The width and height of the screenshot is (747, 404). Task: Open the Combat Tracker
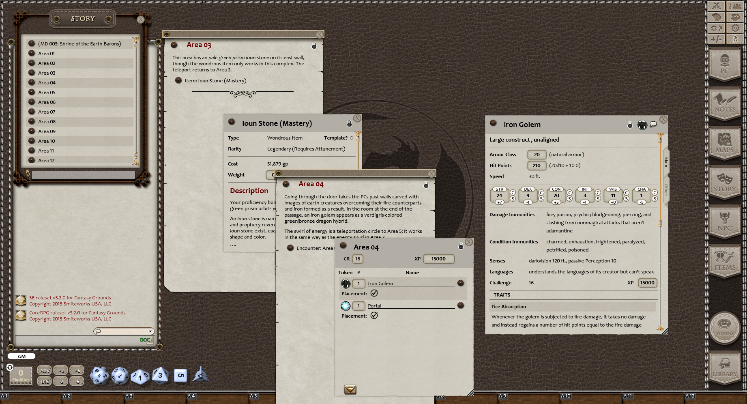coord(716,6)
